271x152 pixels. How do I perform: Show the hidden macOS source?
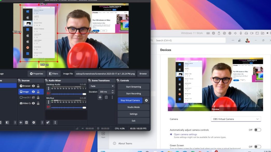click(x=33, y=98)
